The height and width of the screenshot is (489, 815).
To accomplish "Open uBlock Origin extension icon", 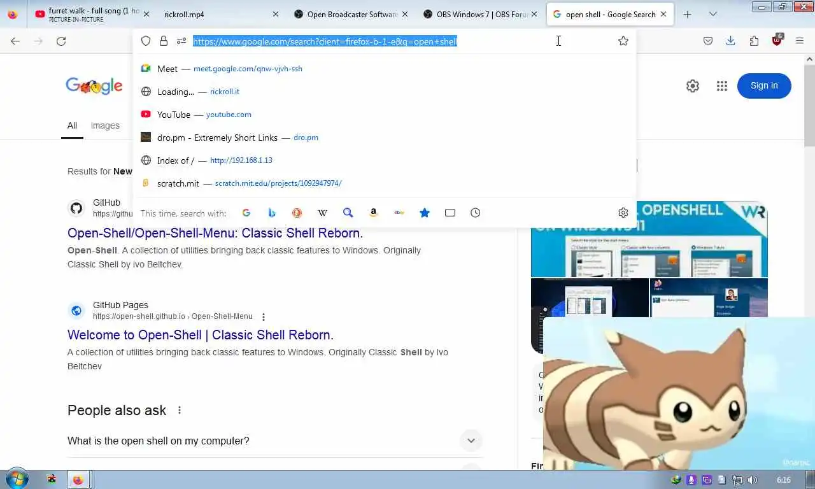I will [777, 40].
